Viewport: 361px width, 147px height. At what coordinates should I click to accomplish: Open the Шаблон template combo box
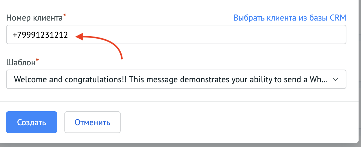176,79
